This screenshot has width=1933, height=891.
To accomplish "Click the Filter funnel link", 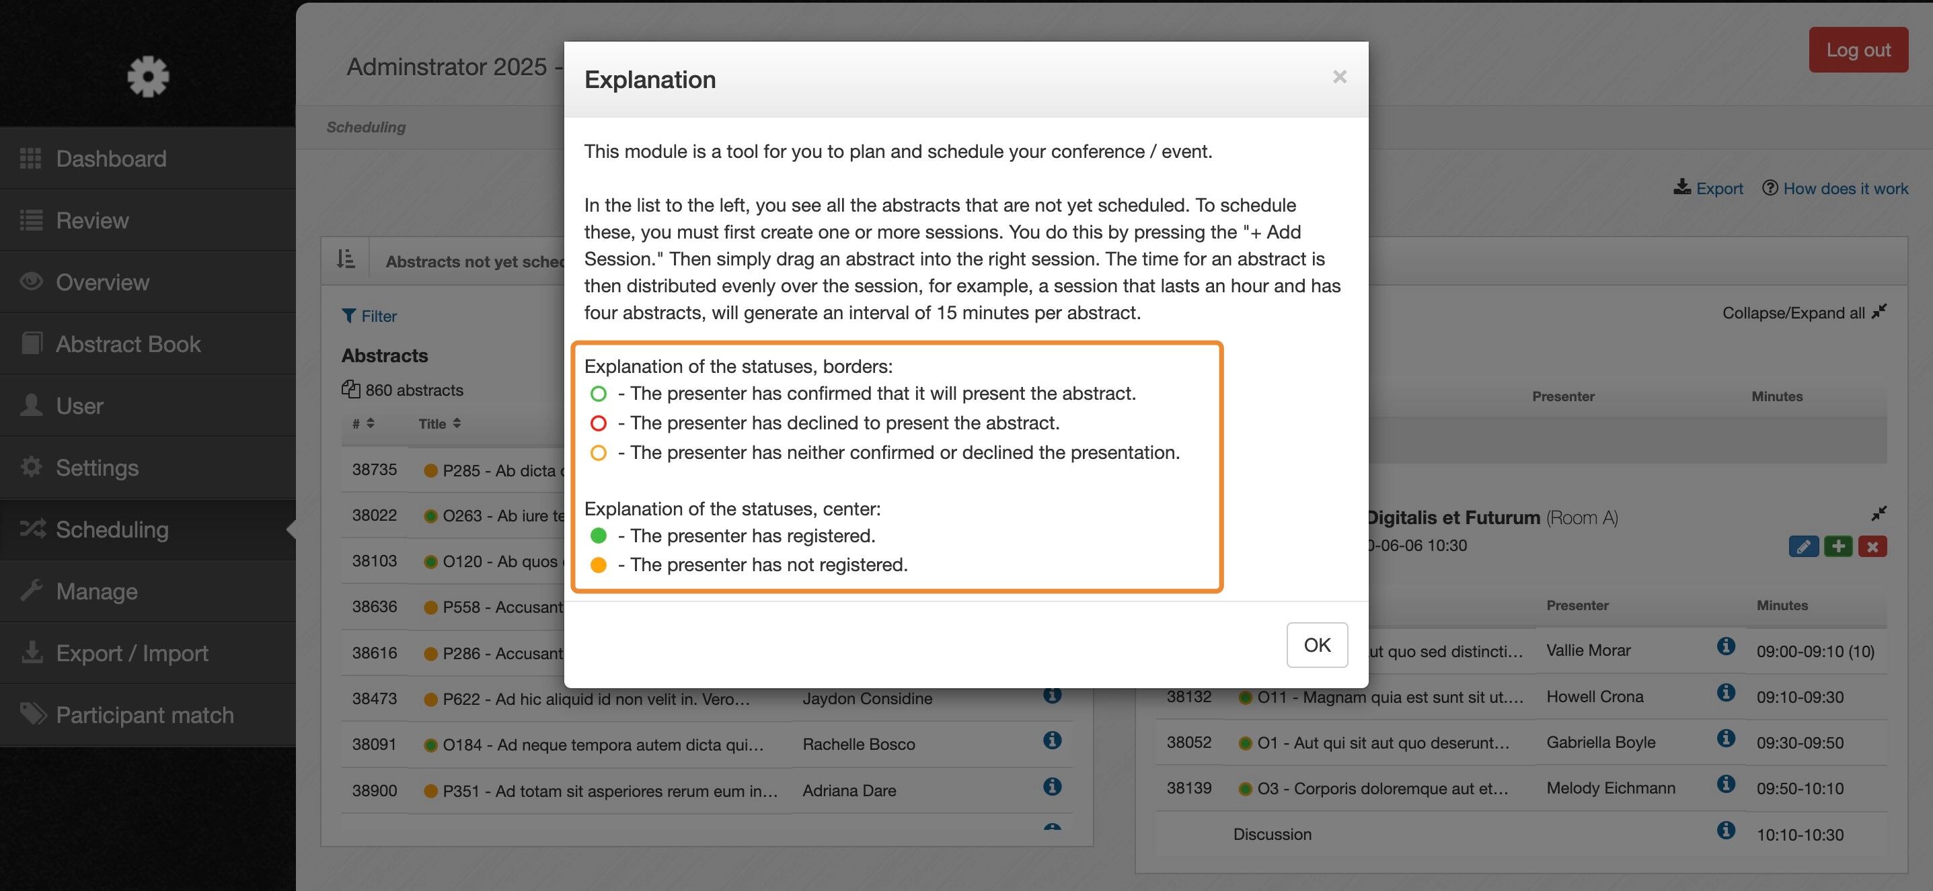I will (x=369, y=316).
